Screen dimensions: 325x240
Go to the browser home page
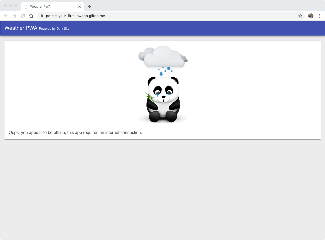tap(31, 16)
